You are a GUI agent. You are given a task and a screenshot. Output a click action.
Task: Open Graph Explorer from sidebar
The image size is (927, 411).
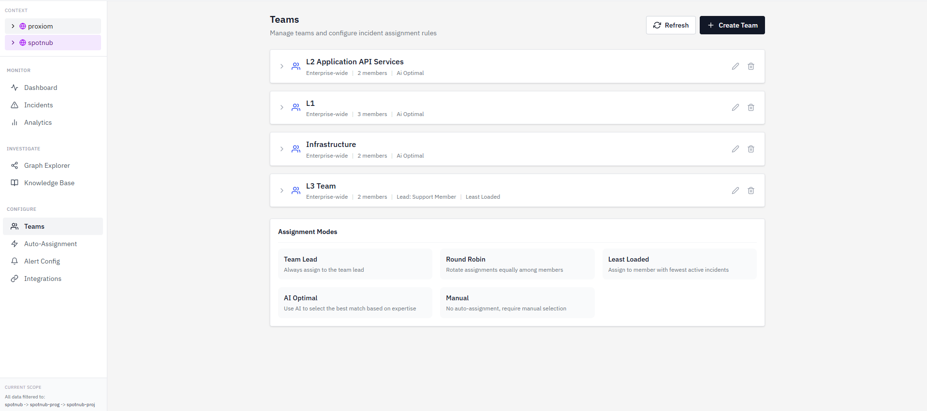tap(47, 165)
